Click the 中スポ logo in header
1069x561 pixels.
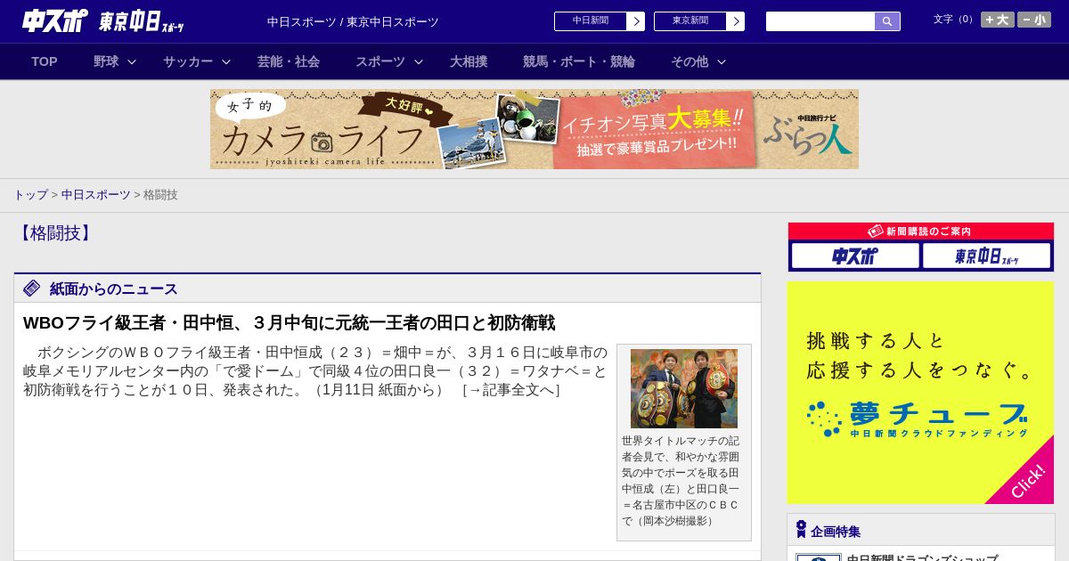54,20
